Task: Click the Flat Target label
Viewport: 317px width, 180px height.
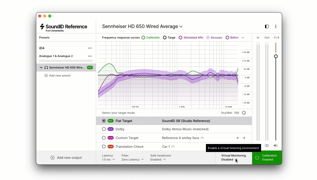Action: pos(124,121)
